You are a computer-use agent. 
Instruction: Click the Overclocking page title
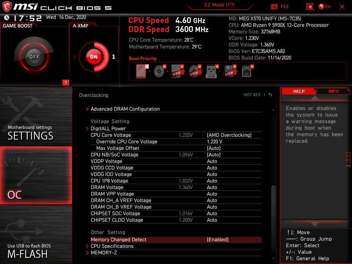pos(93,95)
